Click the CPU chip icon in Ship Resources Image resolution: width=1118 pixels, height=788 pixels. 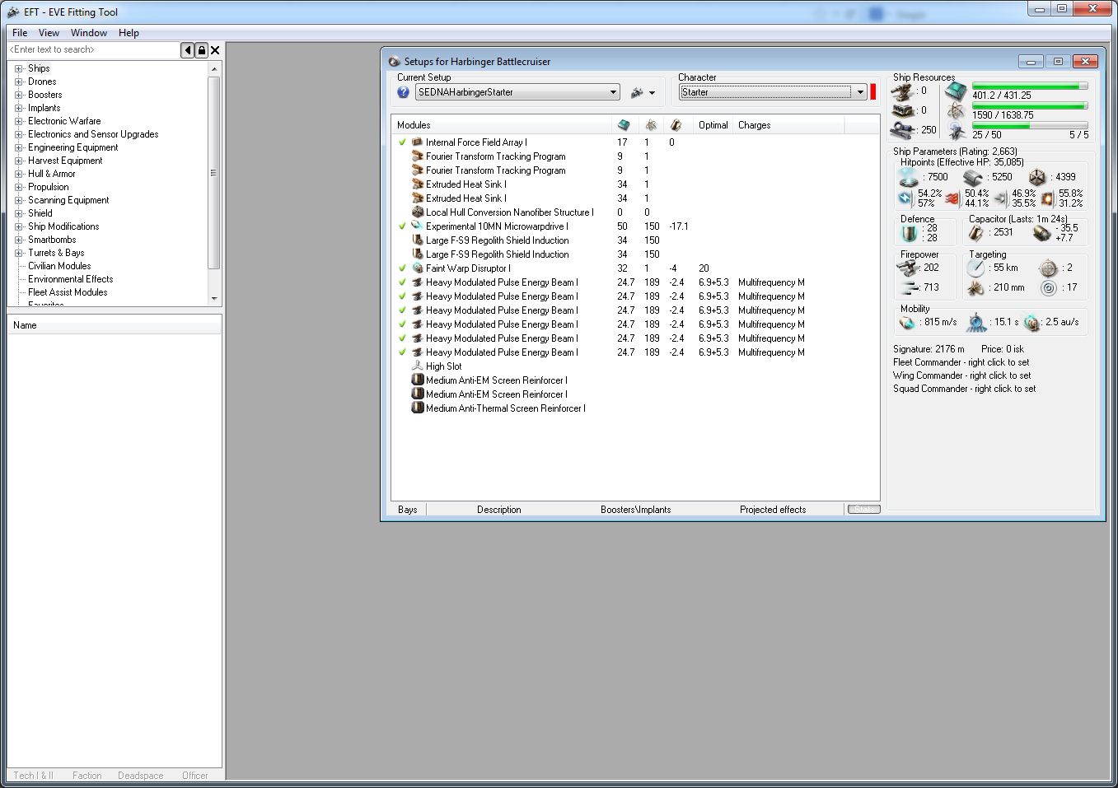pos(956,91)
